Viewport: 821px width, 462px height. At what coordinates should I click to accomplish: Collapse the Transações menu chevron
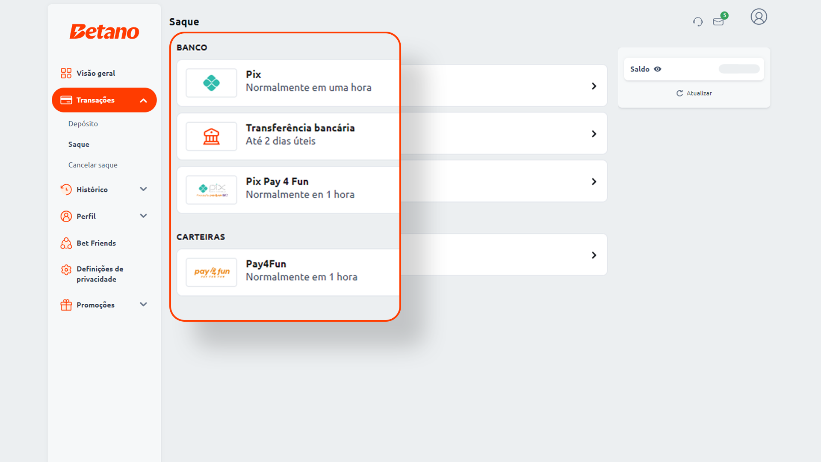[x=144, y=101]
